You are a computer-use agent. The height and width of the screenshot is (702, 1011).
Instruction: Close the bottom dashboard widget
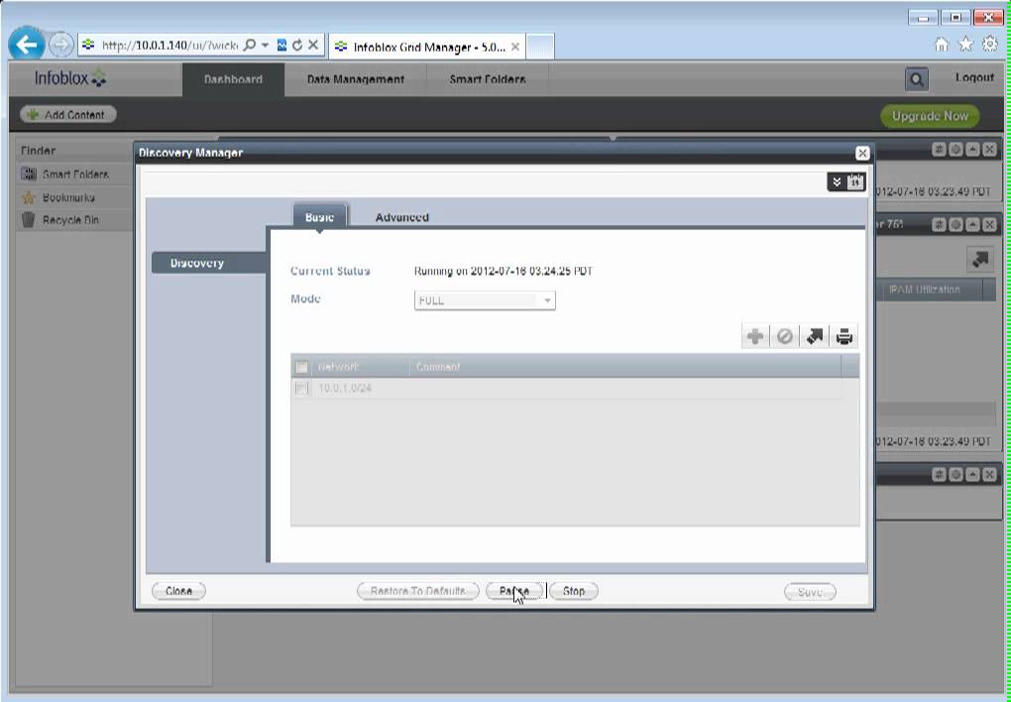coord(989,475)
